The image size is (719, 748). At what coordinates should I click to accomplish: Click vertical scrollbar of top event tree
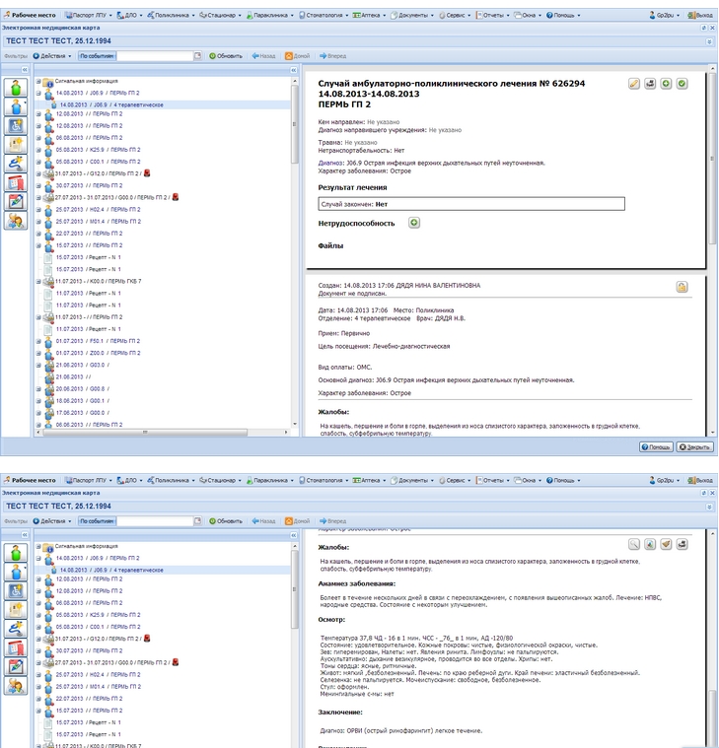pyautogui.click(x=295, y=125)
